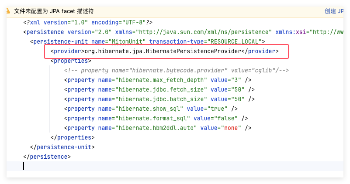Click the persistence version="2.0" attribute
The height and width of the screenshot is (184, 350).
tap(90, 32)
